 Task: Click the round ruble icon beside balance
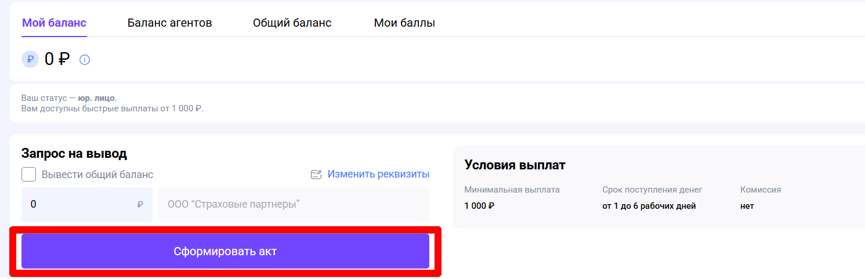click(30, 59)
